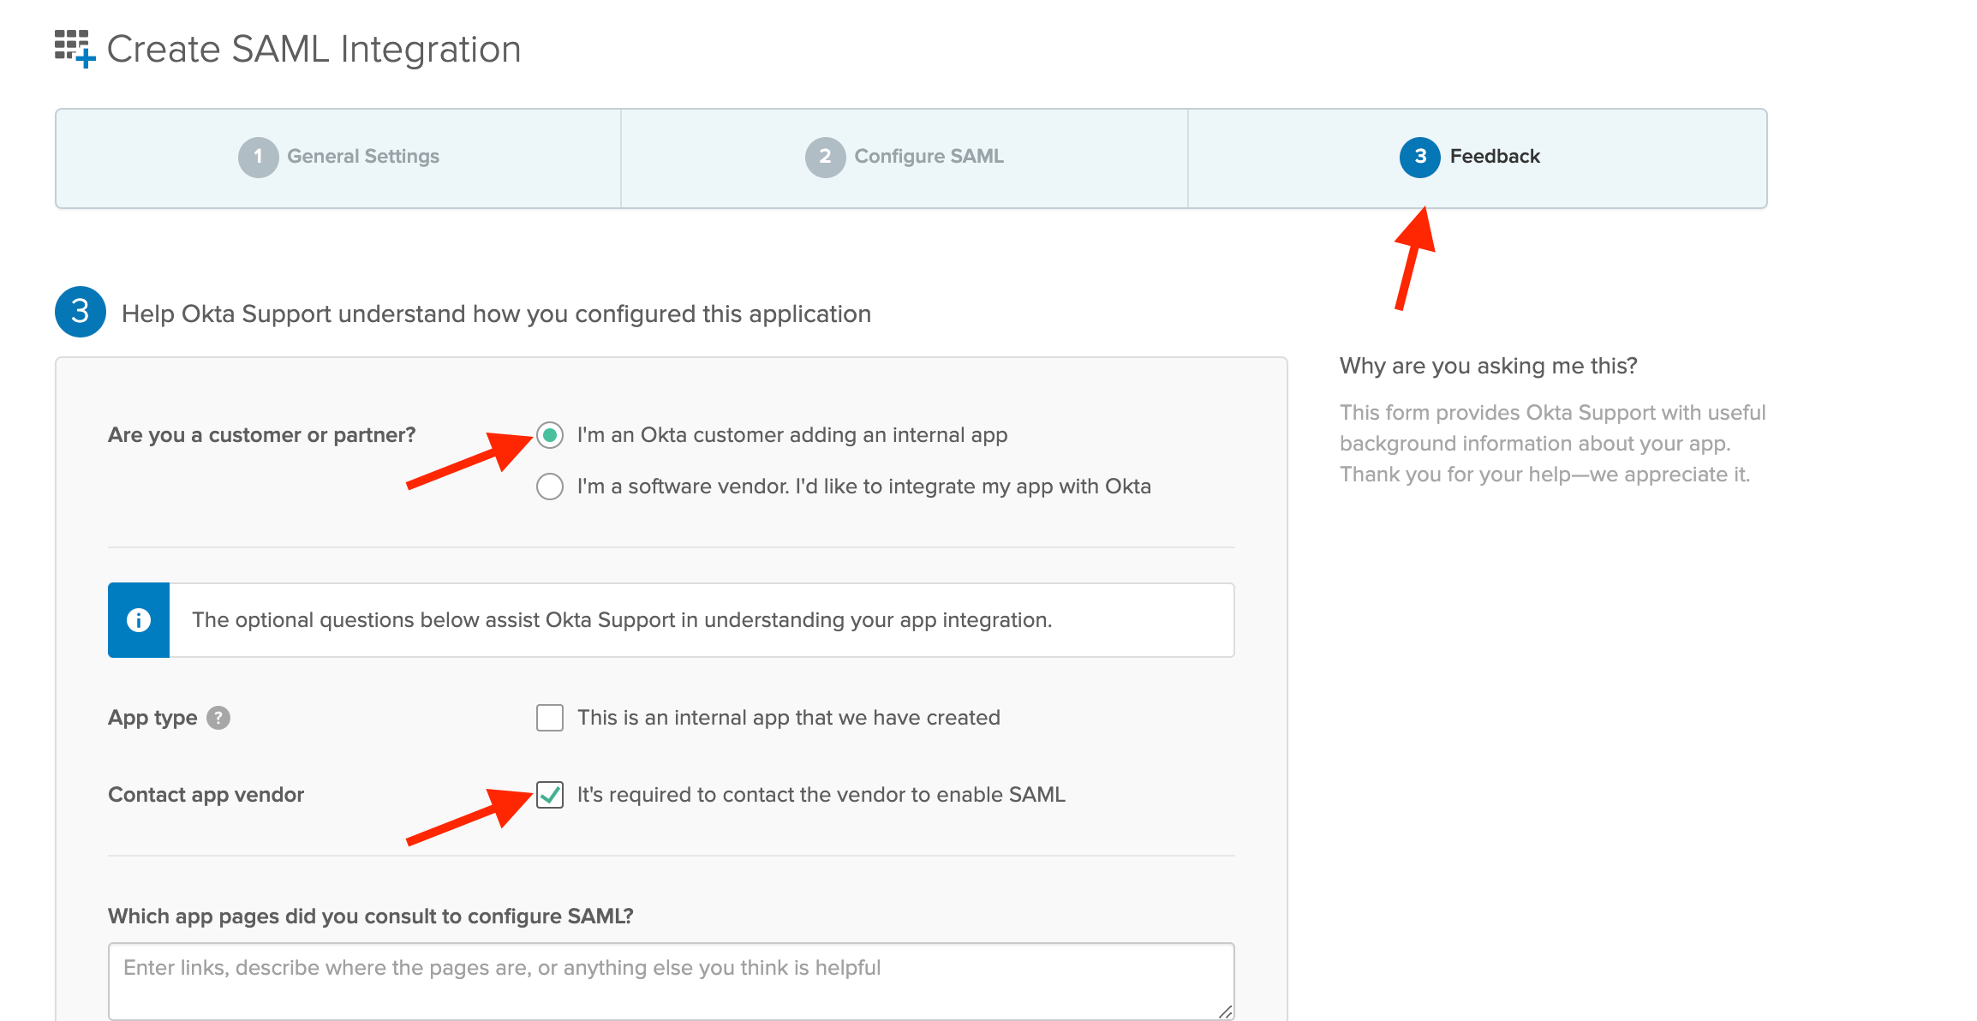Click the step 2 circle in Configure SAML
Screen dimensions: 1977x1021
point(825,157)
